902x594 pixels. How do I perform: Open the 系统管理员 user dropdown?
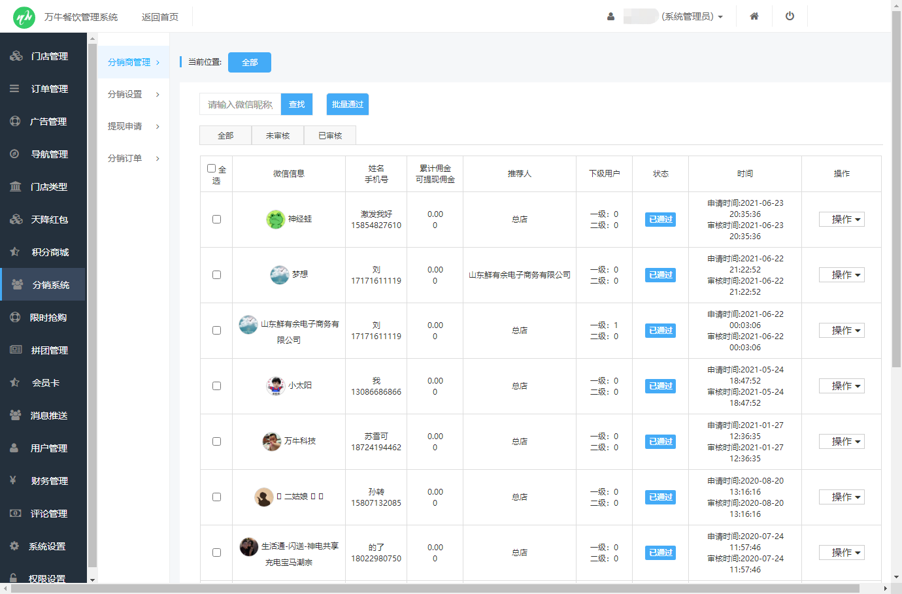(692, 16)
